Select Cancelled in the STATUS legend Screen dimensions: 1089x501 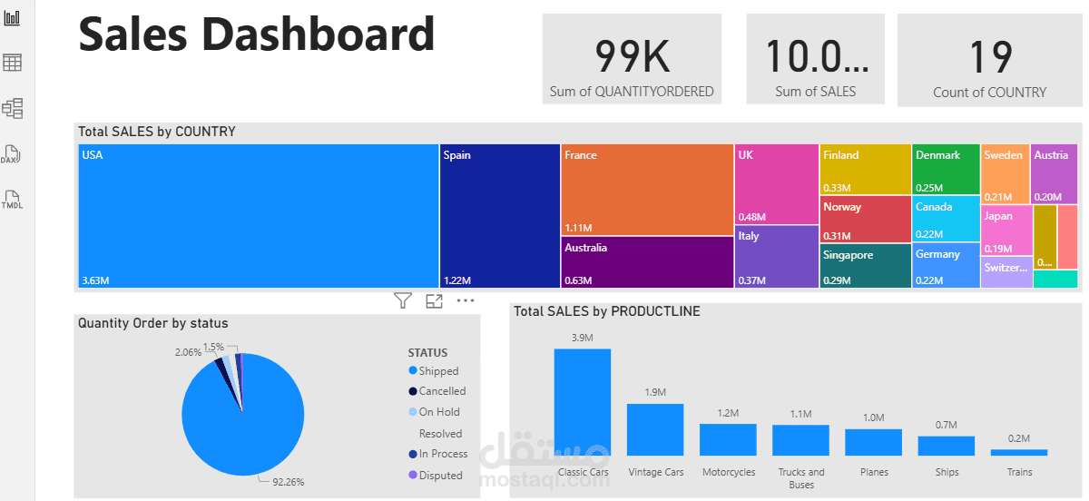click(442, 391)
